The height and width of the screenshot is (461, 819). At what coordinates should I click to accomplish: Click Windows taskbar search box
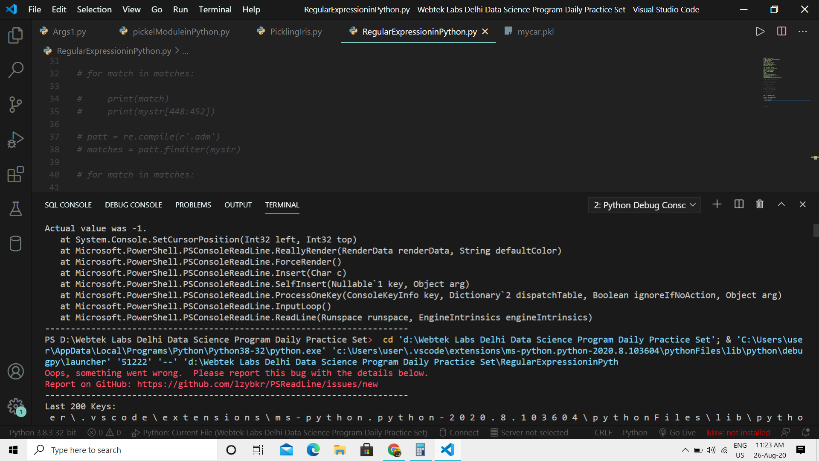[x=124, y=450]
